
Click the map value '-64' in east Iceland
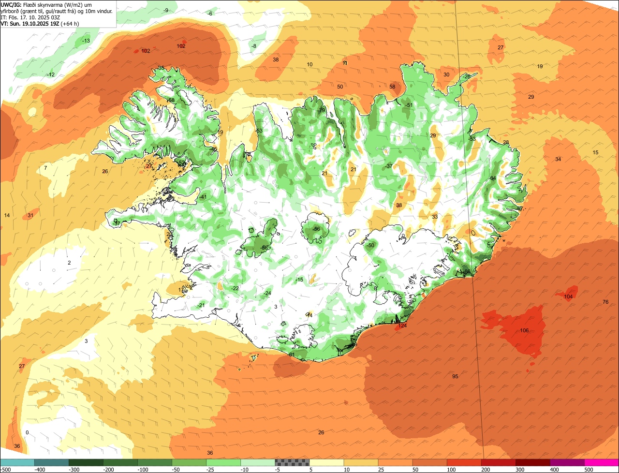(x=492, y=178)
